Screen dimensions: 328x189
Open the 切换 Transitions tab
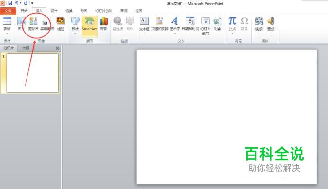click(69, 11)
